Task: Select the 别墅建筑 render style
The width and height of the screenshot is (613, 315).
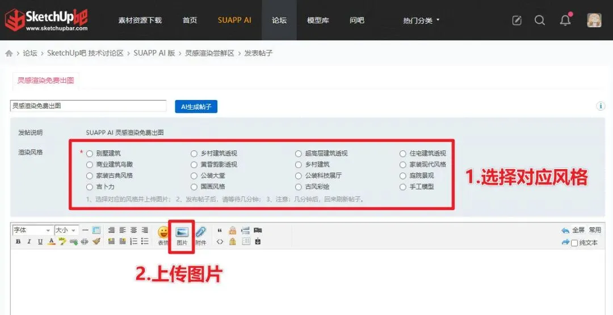Action: [90, 154]
